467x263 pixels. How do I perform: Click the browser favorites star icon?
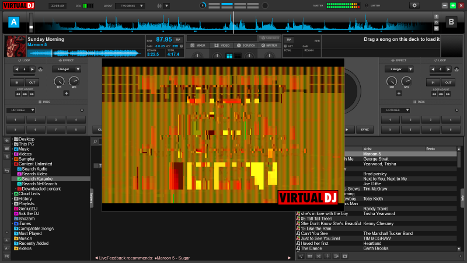(6, 140)
